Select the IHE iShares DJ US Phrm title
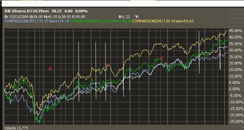The width and height of the screenshot is (244, 130). point(26,11)
